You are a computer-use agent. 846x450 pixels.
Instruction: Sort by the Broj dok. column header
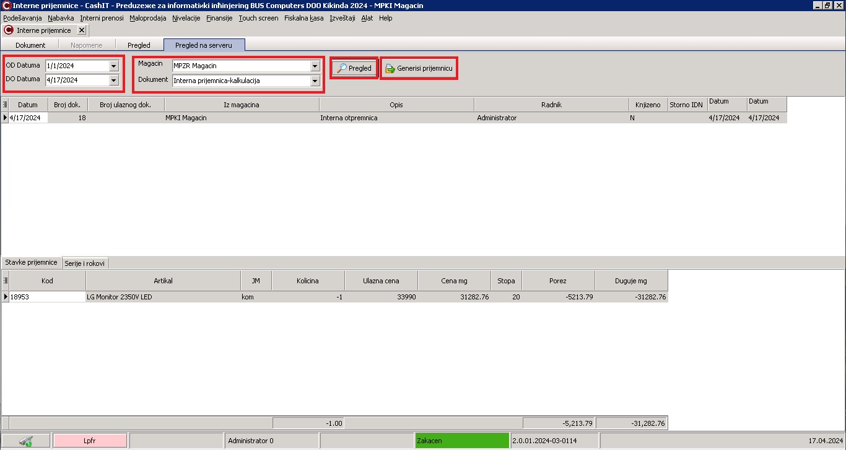[68, 105]
